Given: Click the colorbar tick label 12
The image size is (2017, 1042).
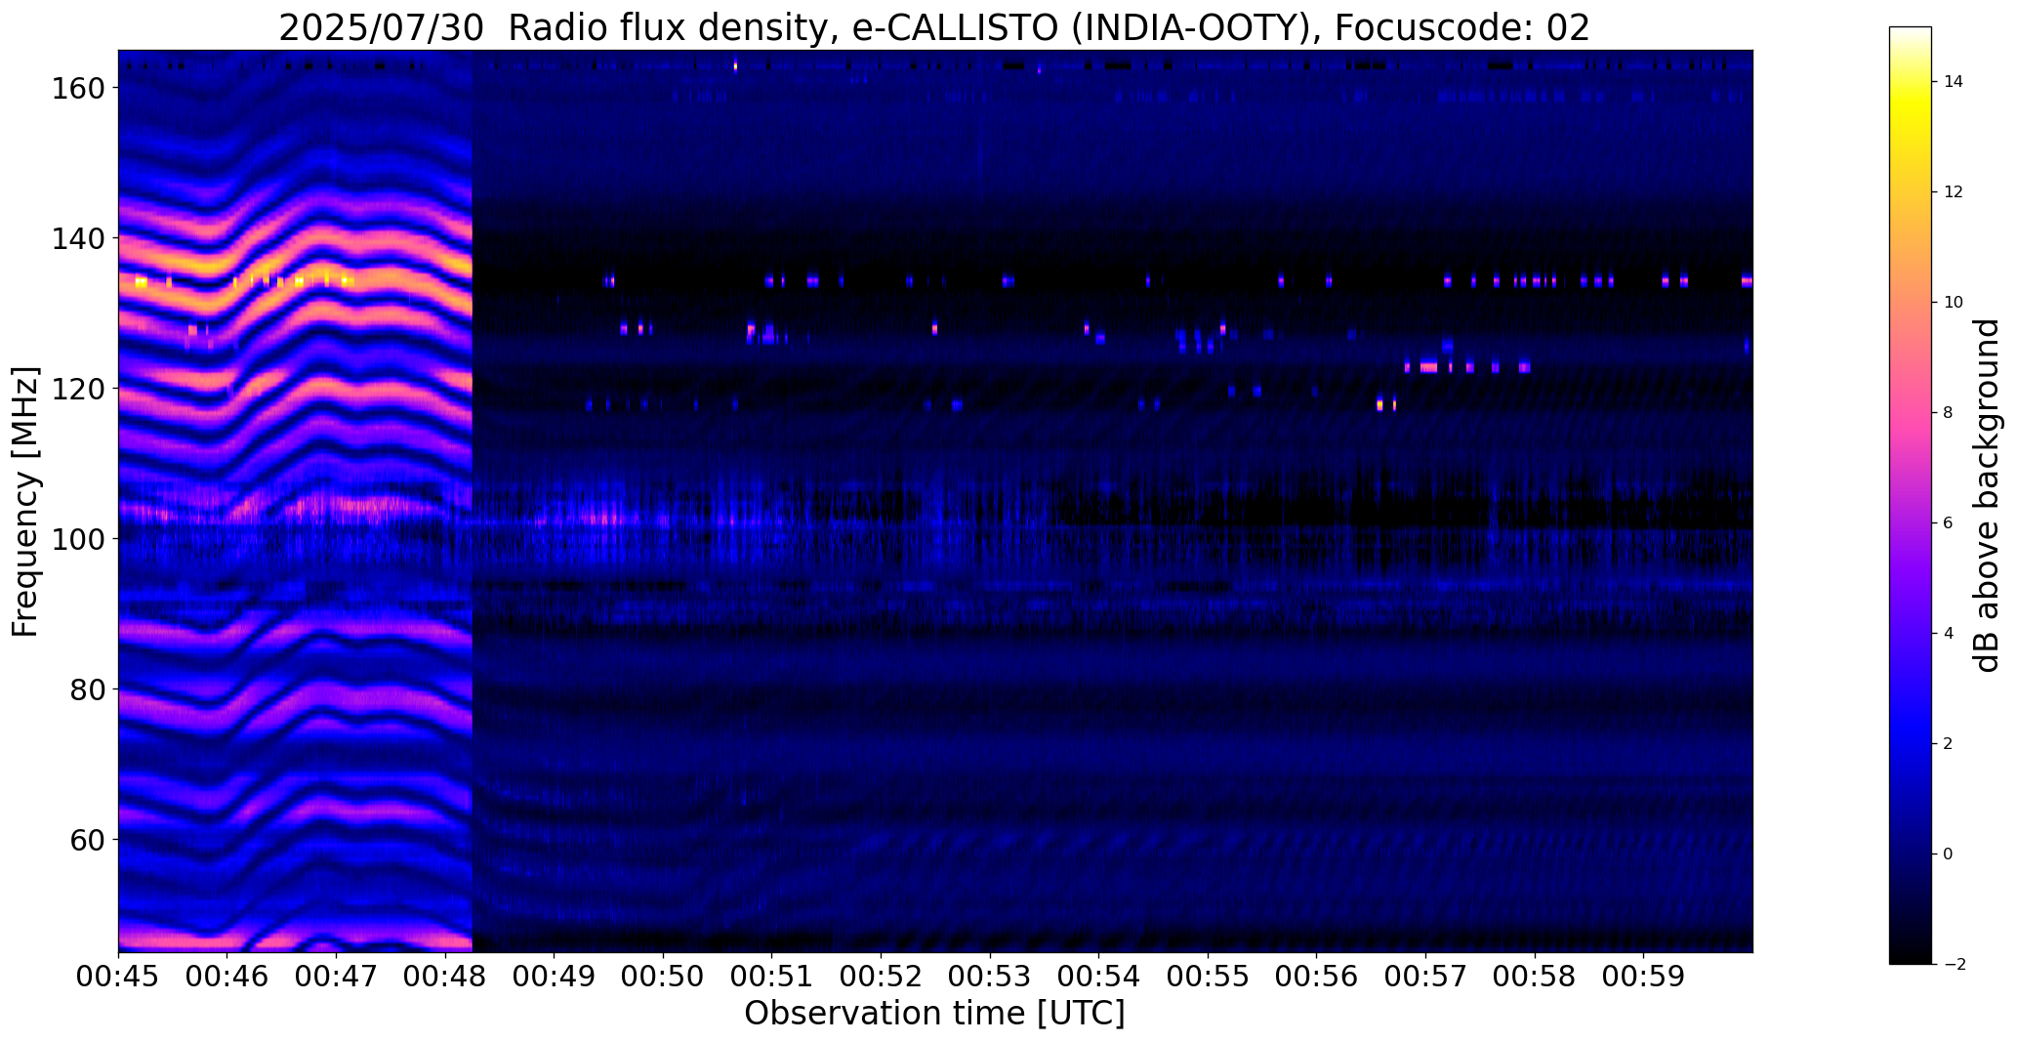Looking at the screenshot, I should coord(1954,192).
